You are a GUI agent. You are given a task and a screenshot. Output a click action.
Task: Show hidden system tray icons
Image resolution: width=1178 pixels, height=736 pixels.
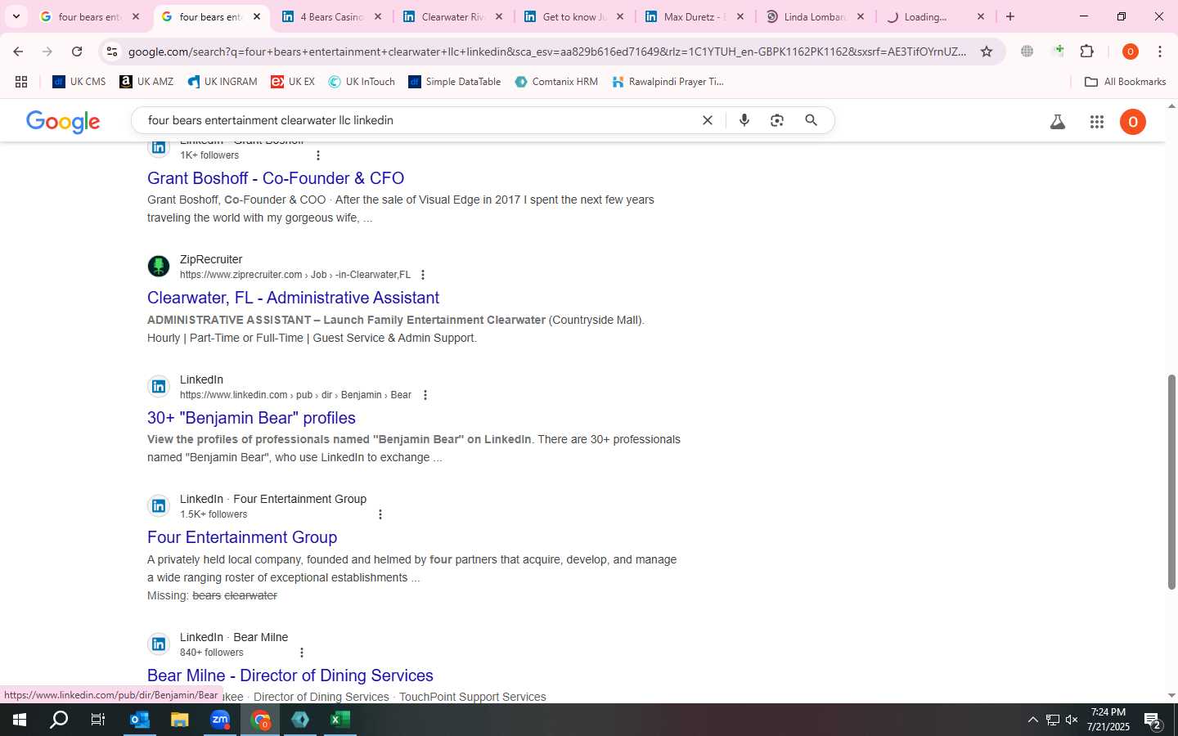[x=1032, y=720]
